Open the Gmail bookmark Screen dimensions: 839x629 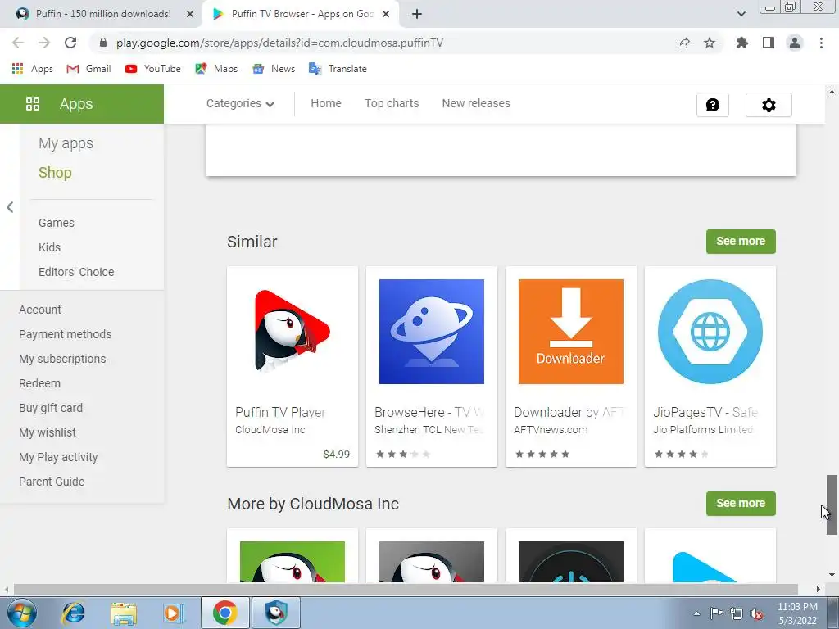(x=88, y=69)
